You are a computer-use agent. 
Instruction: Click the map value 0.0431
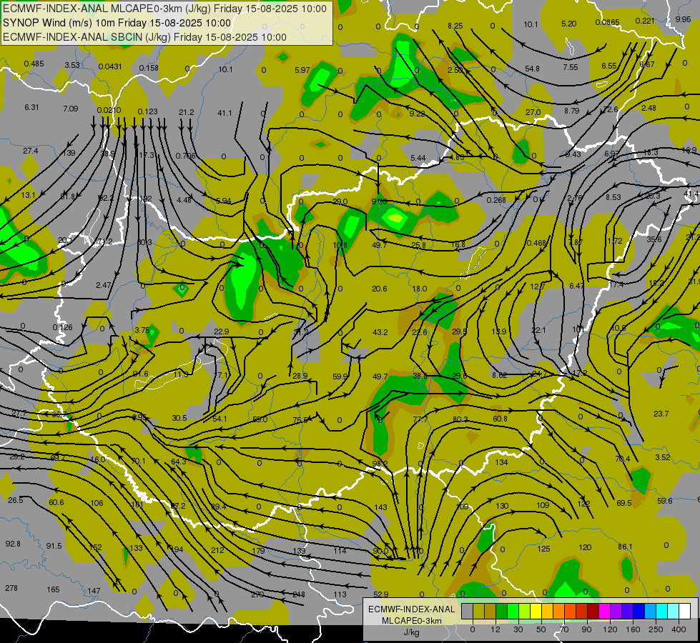click(110, 66)
